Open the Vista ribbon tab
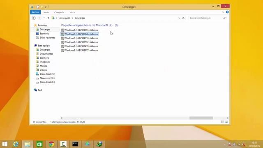 pyautogui.click(x=72, y=12)
